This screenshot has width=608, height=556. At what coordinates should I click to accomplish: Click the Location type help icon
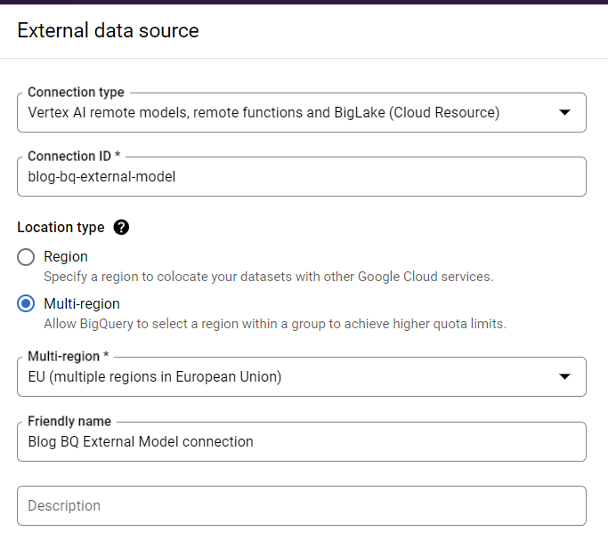point(121,227)
